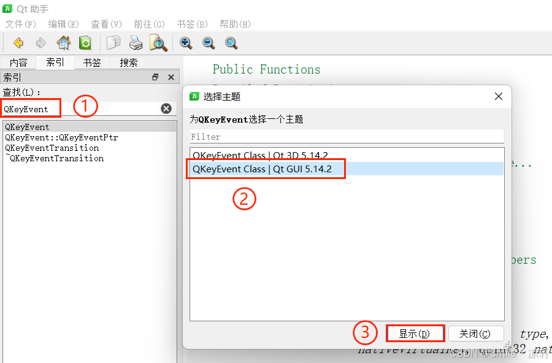This screenshot has height=363, width=552.
Task: Float the 索引 panel via dock icon
Action: 155,77
